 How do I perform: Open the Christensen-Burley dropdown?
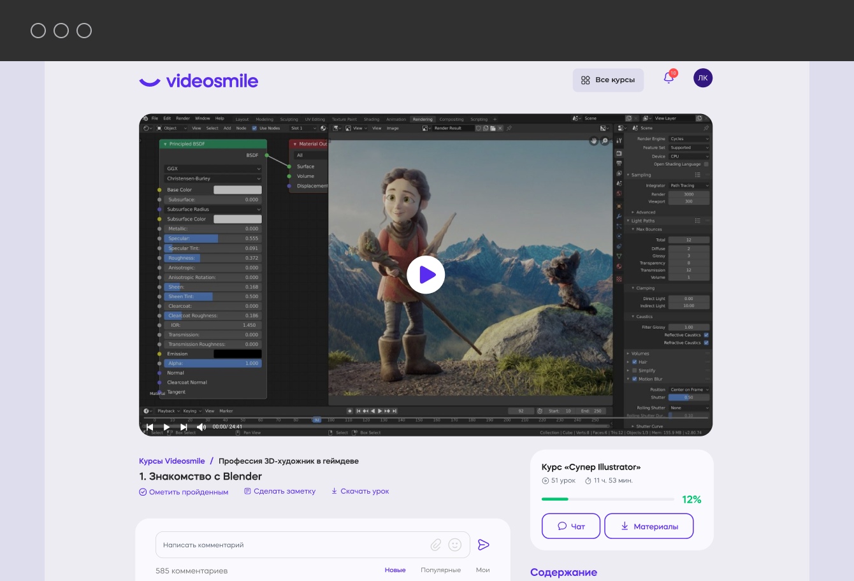coord(213,178)
